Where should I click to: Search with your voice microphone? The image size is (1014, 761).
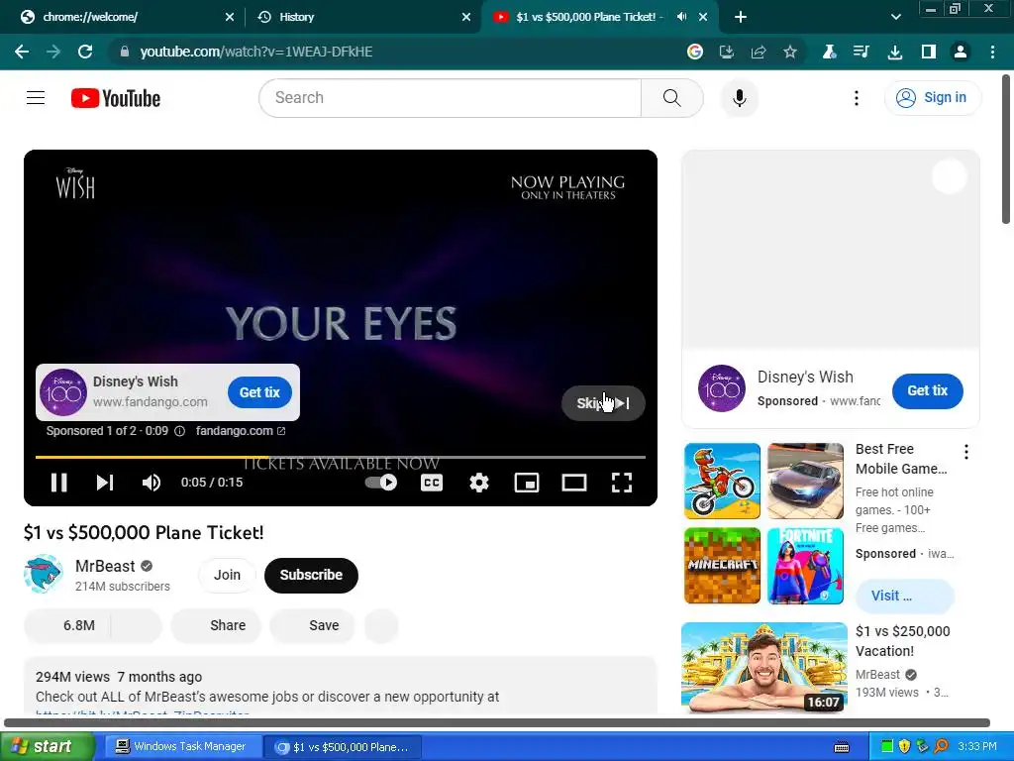[x=739, y=98]
